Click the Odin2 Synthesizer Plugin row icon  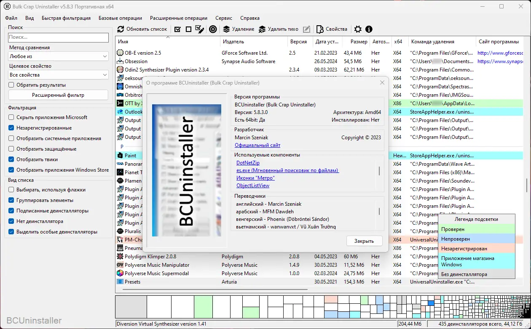tap(120, 70)
